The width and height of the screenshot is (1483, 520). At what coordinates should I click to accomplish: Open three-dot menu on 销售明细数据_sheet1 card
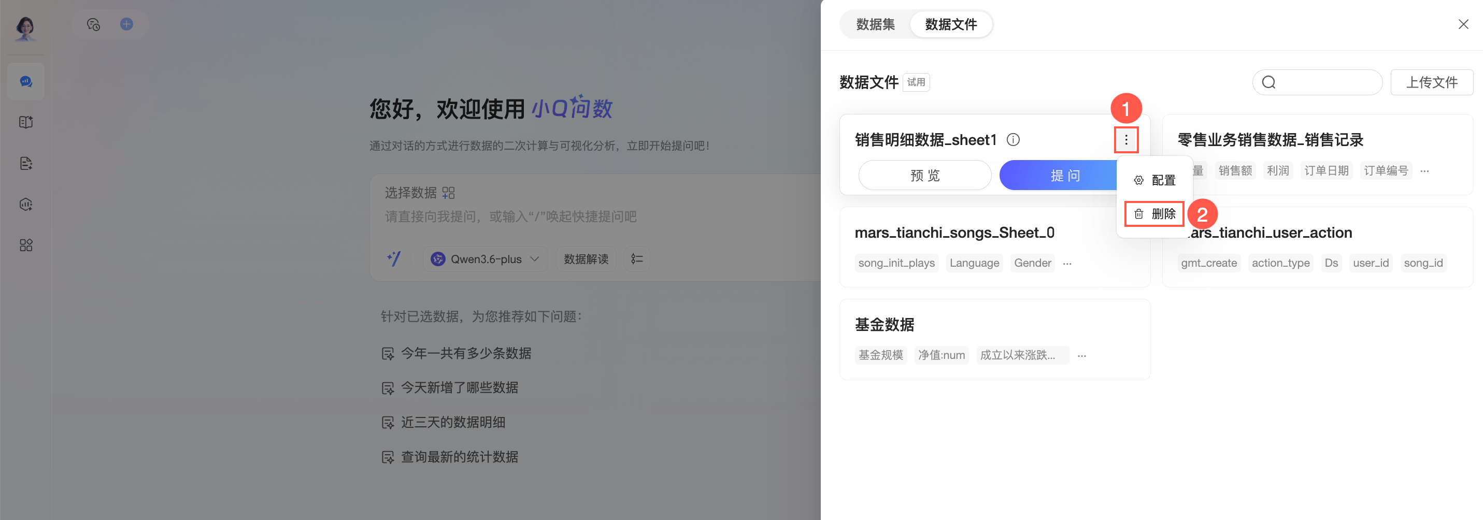click(1126, 140)
